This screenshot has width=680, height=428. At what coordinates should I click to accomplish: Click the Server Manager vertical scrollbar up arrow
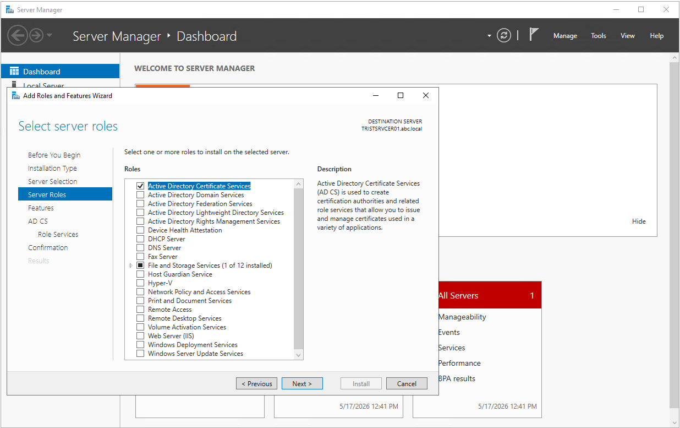tap(674, 57)
